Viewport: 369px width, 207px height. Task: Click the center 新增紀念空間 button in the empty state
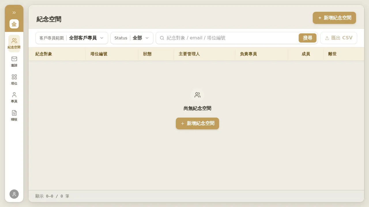tap(197, 123)
